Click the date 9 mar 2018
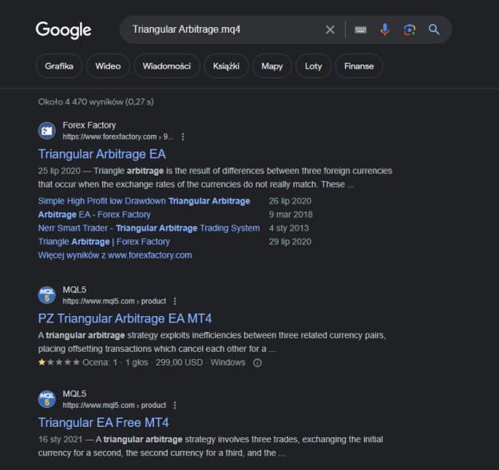This screenshot has height=470, width=499. [291, 215]
